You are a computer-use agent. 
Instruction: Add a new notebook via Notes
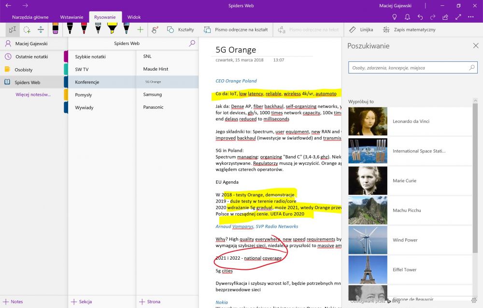(13, 302)
